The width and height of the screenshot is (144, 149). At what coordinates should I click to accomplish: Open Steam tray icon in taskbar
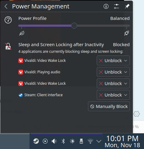point(36,141)
